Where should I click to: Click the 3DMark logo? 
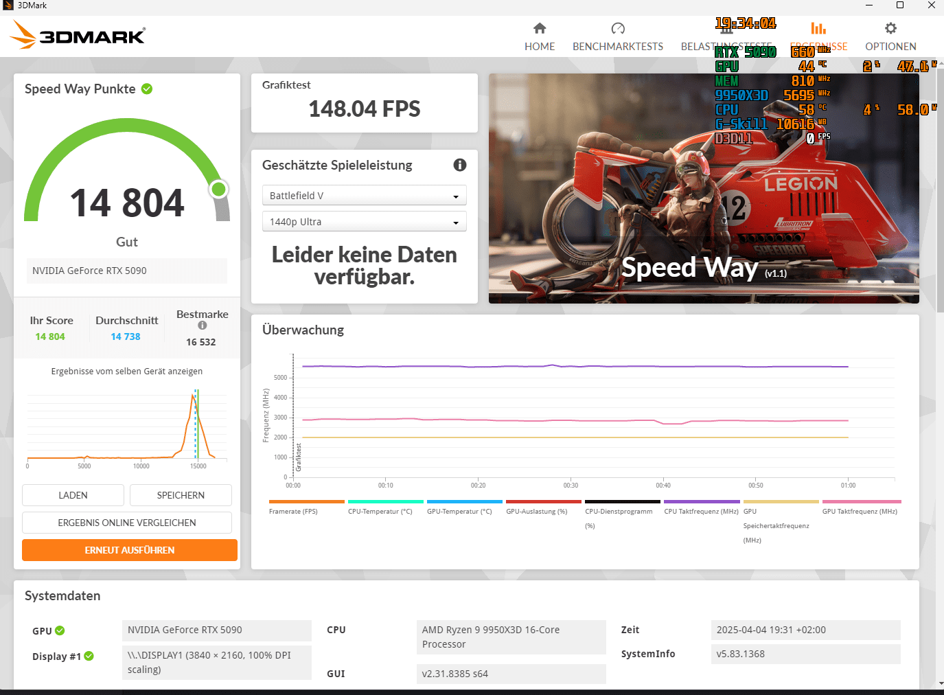point(78,34)
